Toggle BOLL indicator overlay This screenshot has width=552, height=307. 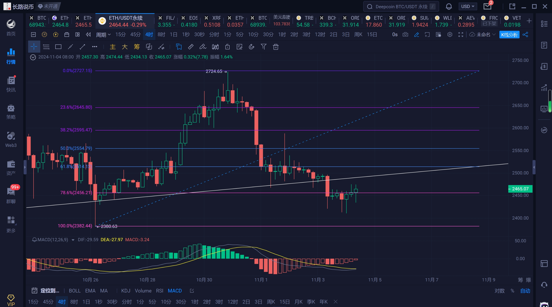coord(75,291)
